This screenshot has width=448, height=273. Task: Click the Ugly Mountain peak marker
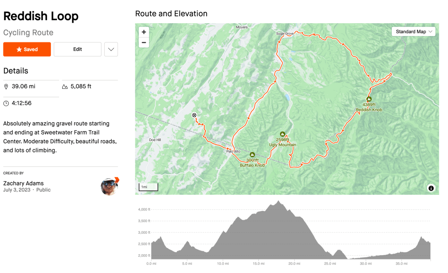282,134
